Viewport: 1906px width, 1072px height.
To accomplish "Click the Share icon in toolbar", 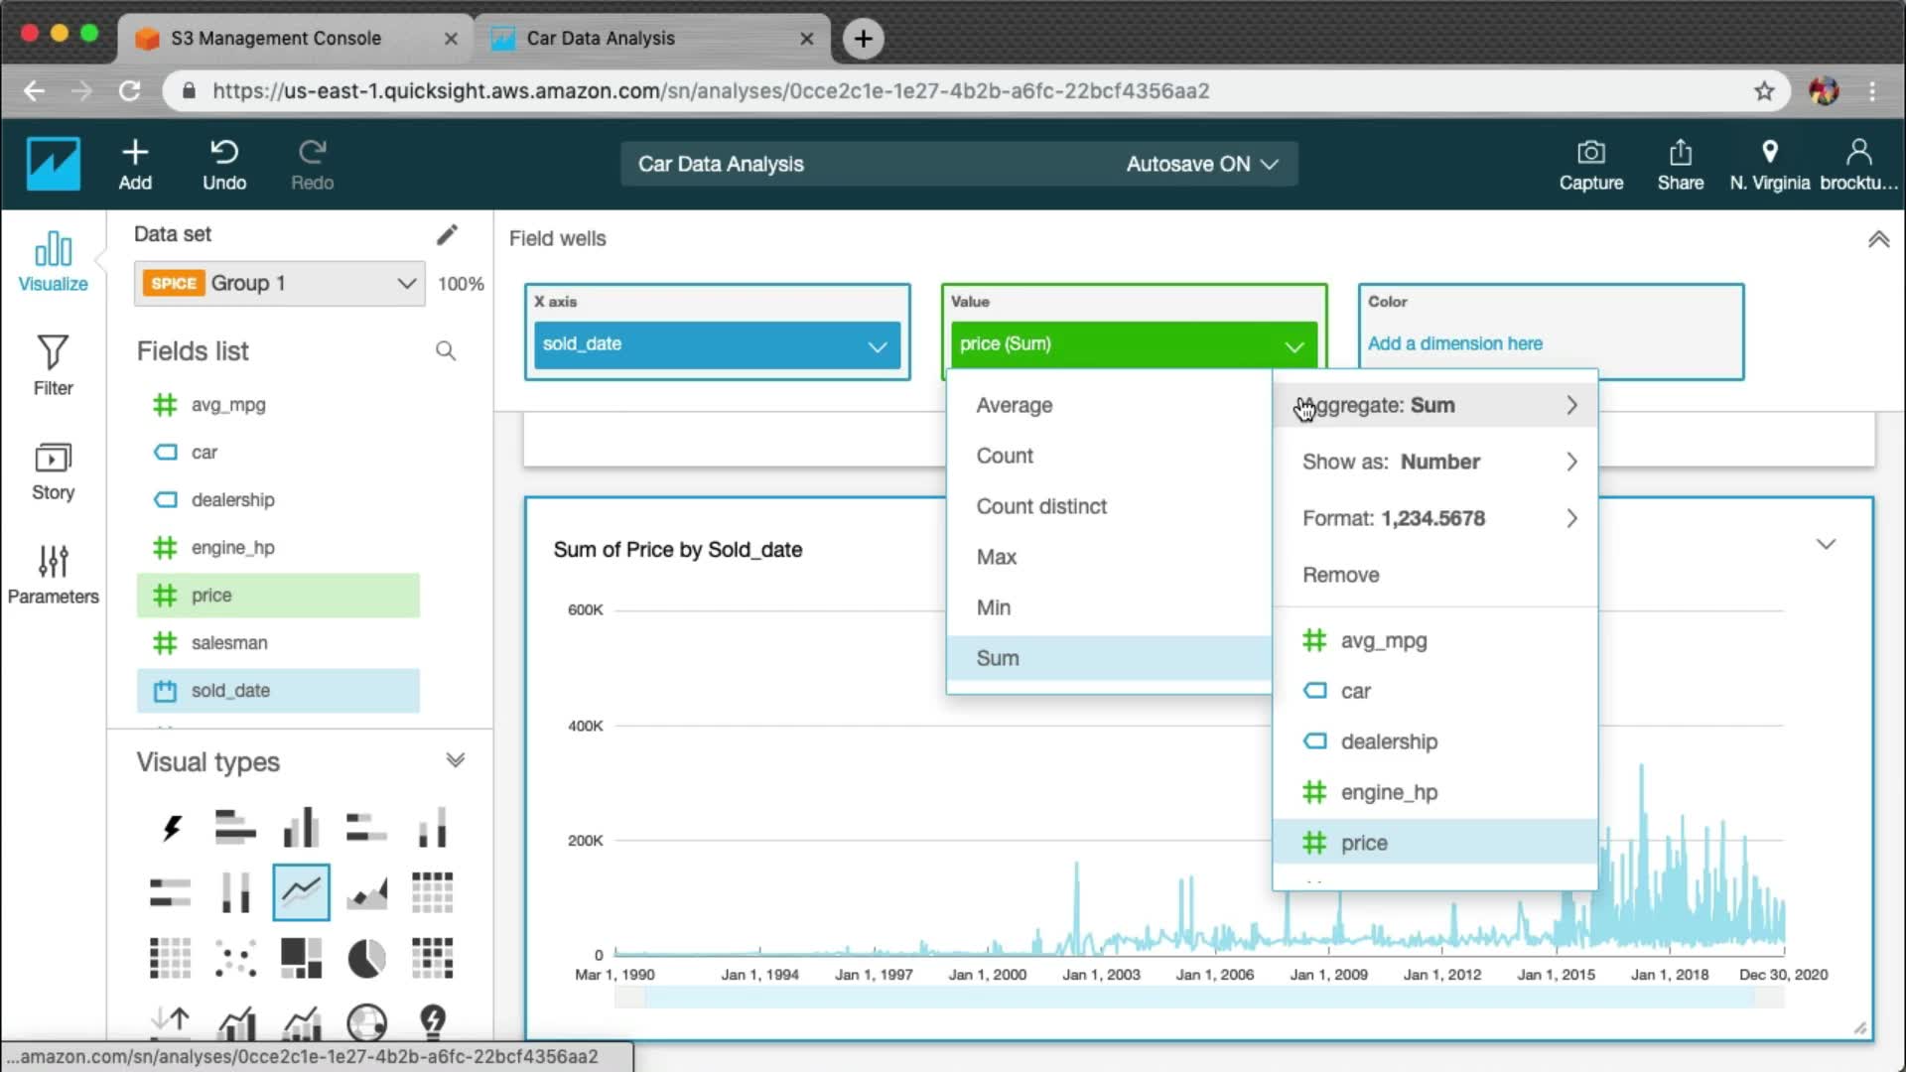I will [1680, 153].
